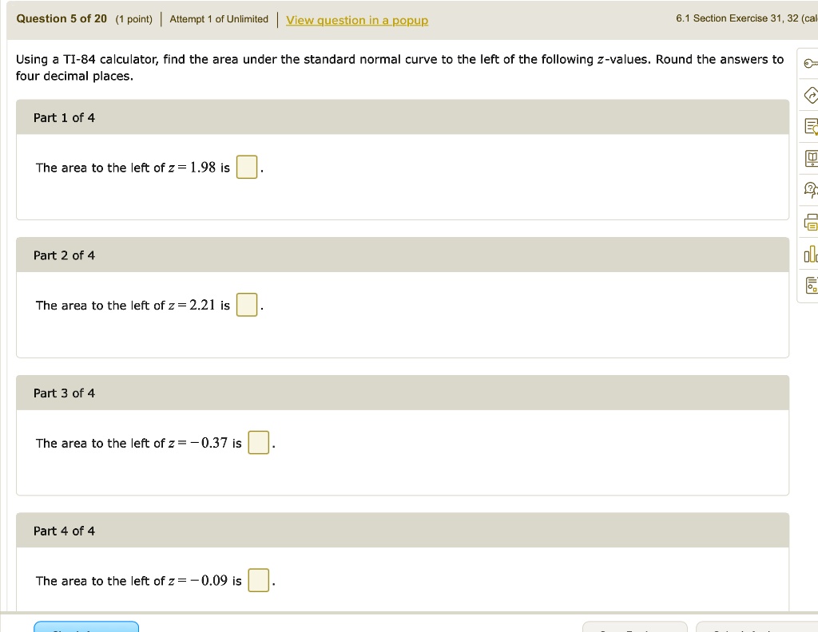Open the question in a popup

pyautogui.click(x=357, y=20)
